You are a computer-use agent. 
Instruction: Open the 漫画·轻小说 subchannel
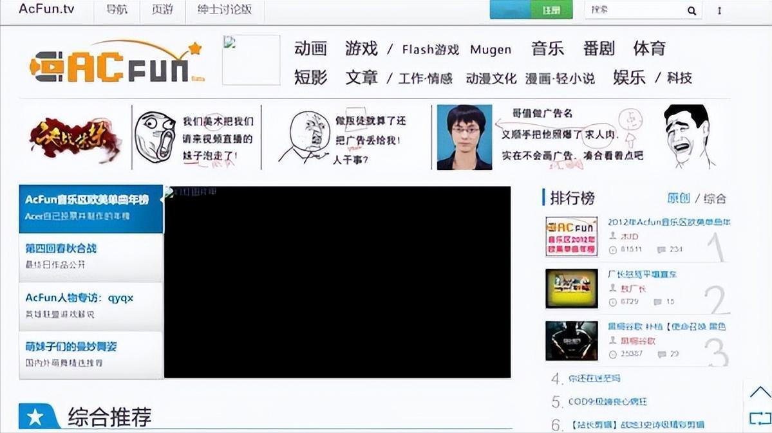[560, 78]
